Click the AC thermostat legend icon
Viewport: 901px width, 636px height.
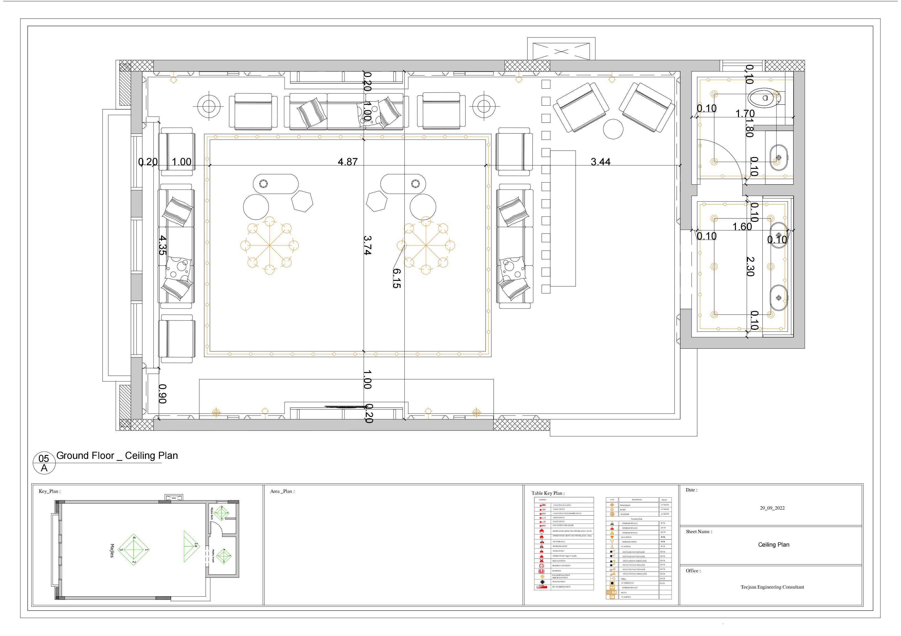612,583
